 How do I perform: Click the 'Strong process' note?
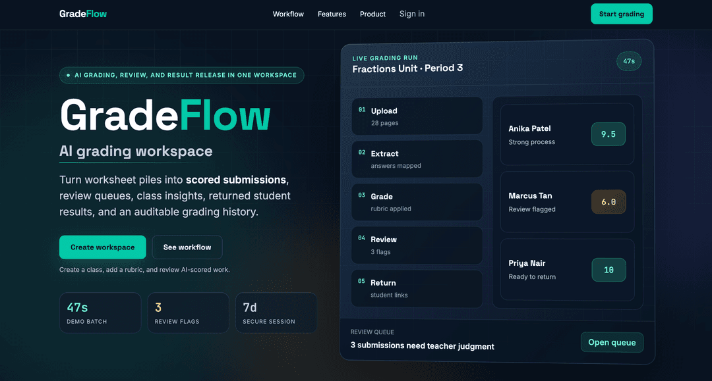coord(532,141)
